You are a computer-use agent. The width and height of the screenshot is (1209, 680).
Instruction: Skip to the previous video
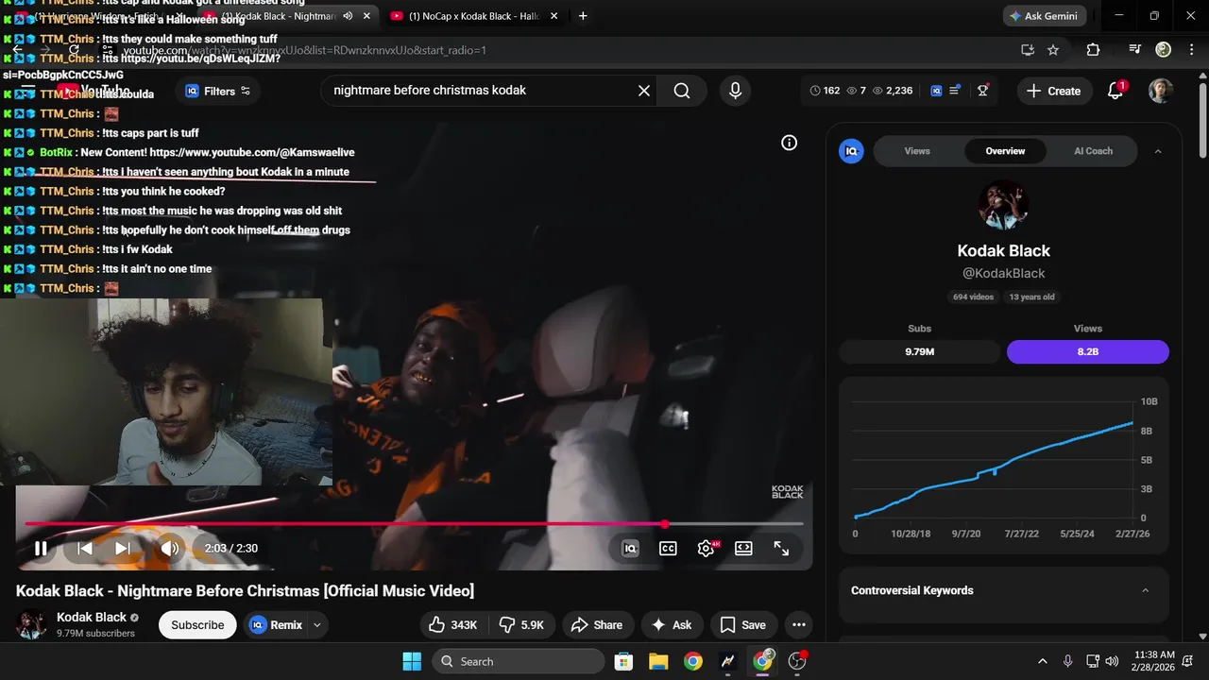point(85,548)
